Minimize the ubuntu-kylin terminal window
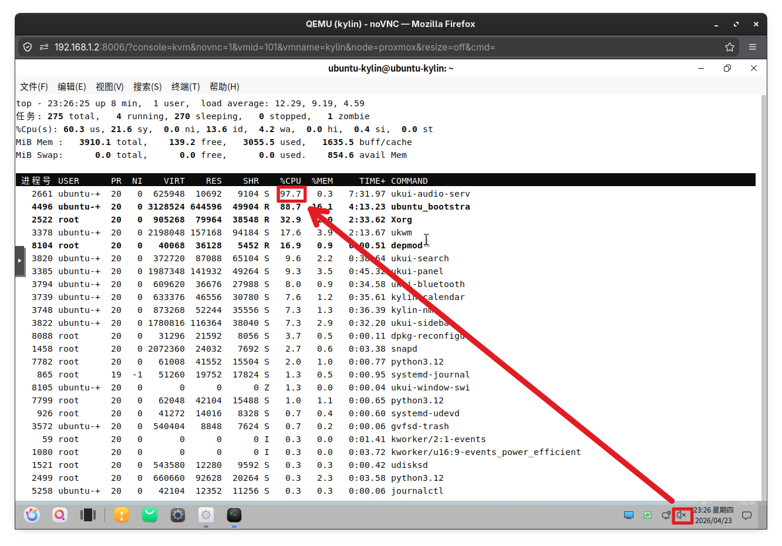Viewport: 782px width, 546px height. (701, 68)
